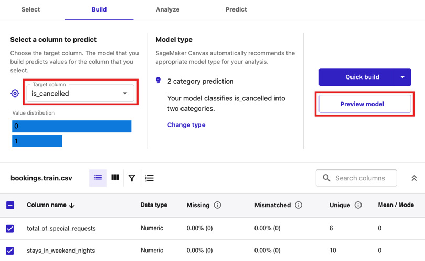Click the Search columns field
The image size is (425, 261).
tap(356, 178)
